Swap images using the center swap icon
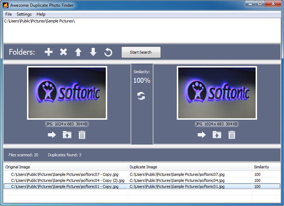This screenshot has height=206, width=284. pyautogui.click(x=141, y=96)
